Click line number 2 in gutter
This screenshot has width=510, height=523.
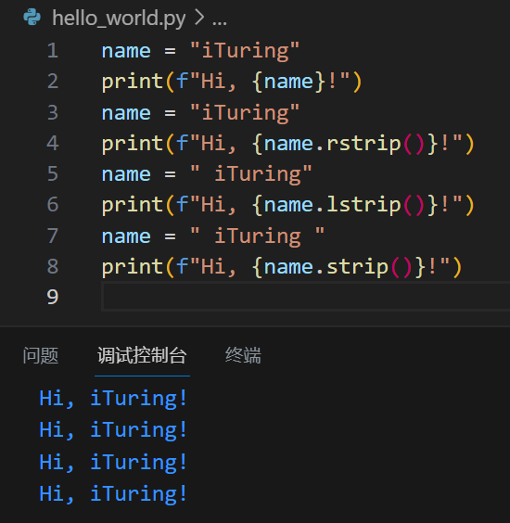[x=53, y=82]
